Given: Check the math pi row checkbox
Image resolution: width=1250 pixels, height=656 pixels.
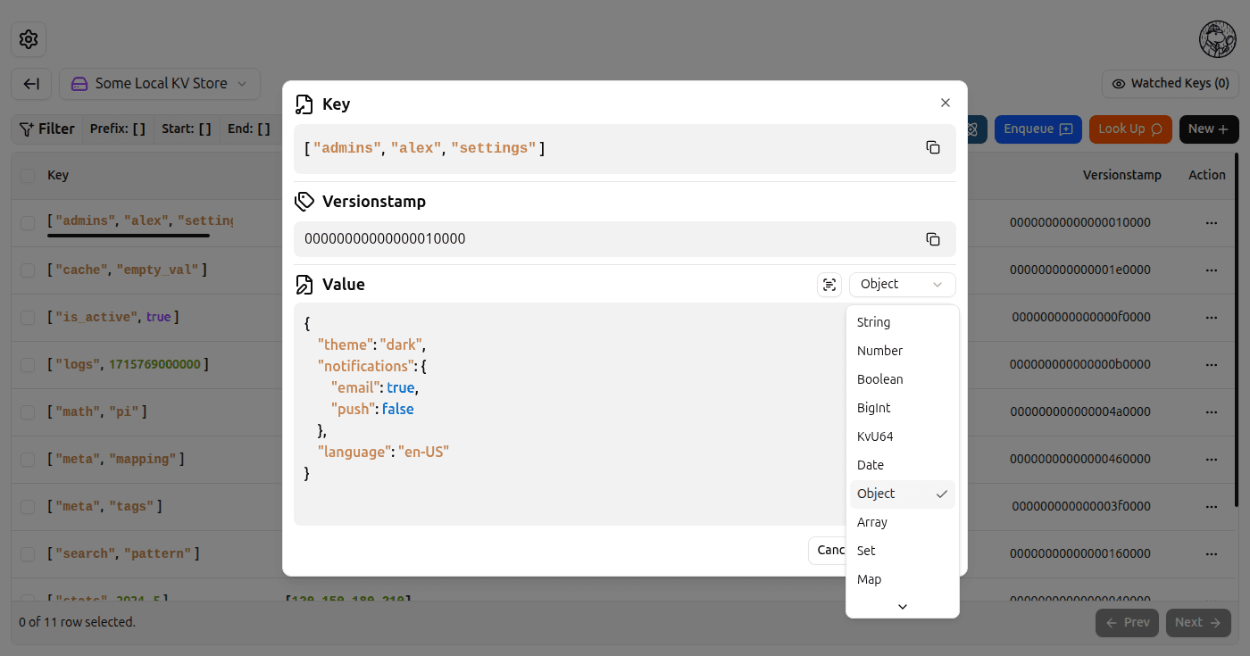Looking at the screenshot, I should pos(28,412).
